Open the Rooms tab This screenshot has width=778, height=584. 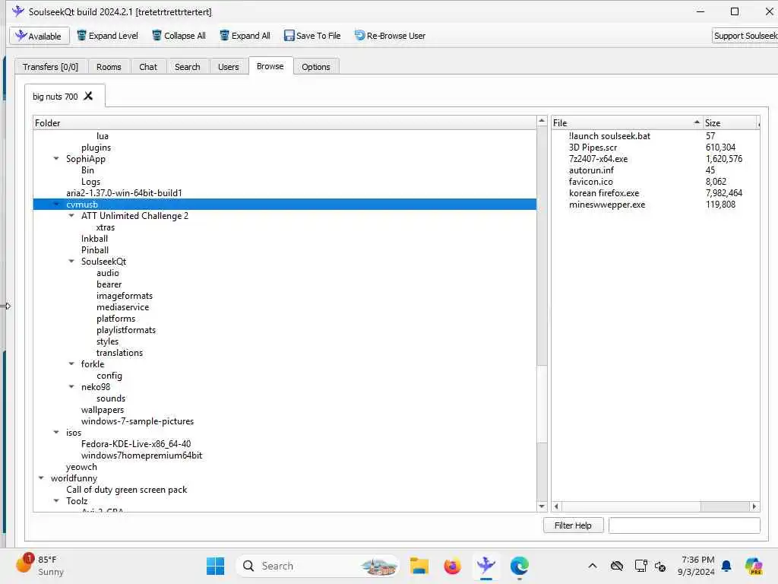(x=109, y=67)
